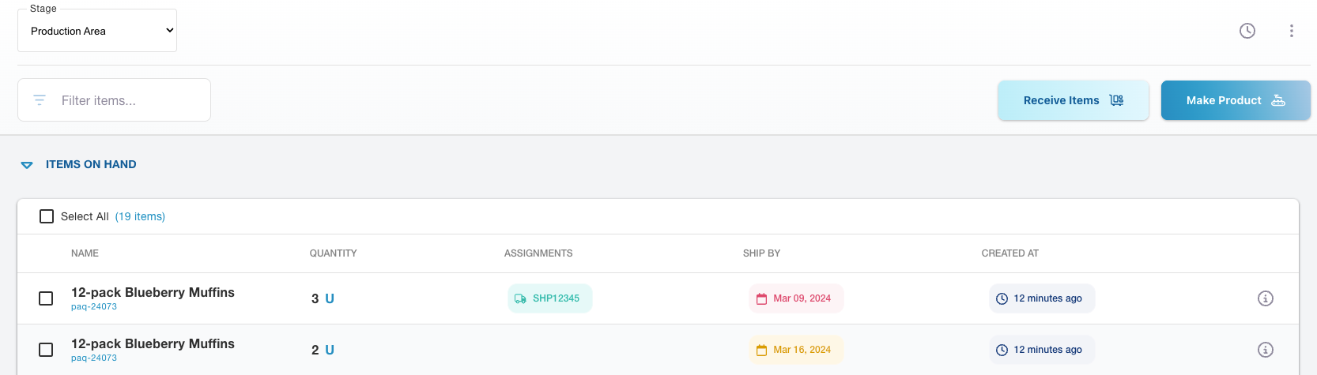The width and height of the screenshot is (1317, 375).
Task: Open info for the 2 U muffins row
Action: pyautogui.click(x=1265, y=350)
